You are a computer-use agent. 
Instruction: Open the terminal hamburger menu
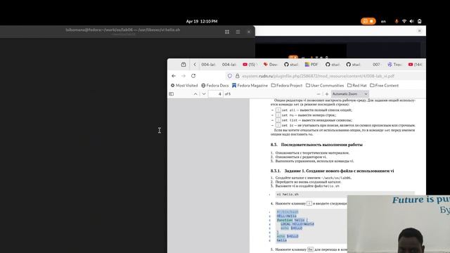[238, 32]
